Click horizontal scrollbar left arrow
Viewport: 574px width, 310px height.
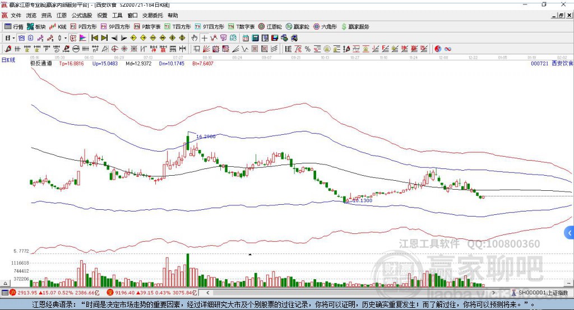click(x=207, y=293)
